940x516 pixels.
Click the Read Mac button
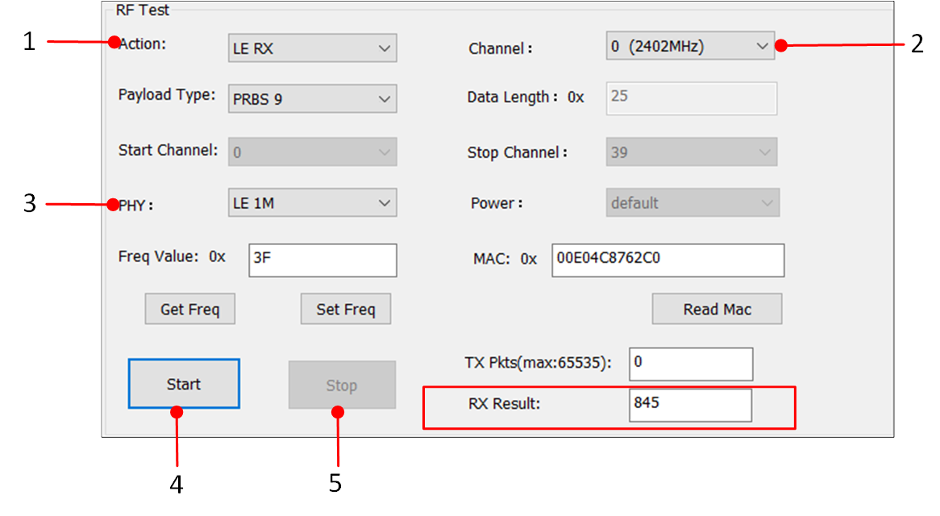(717, 309)
